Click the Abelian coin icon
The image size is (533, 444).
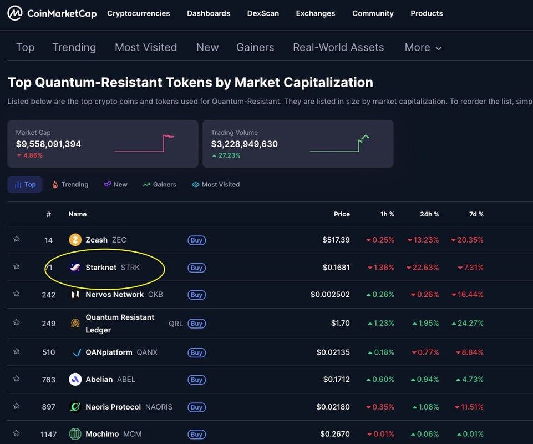click(x=75, y=380)
